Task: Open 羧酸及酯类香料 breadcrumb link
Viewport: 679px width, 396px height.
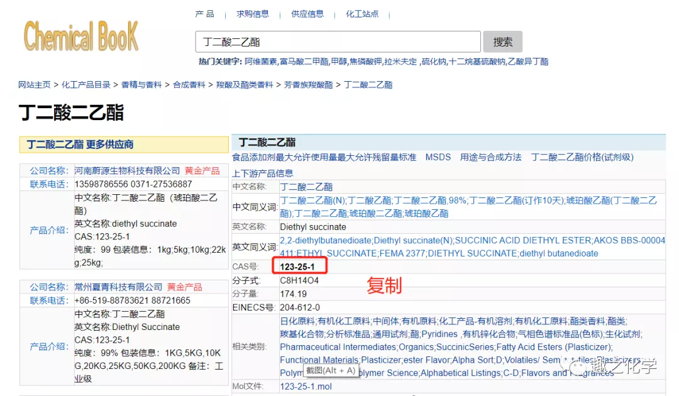Action: click(244, 85)
